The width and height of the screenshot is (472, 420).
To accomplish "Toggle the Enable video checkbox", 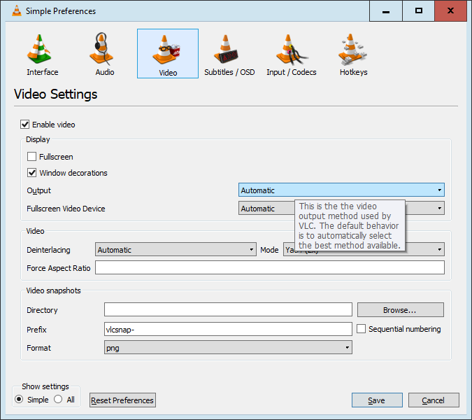I will [25, 125].
